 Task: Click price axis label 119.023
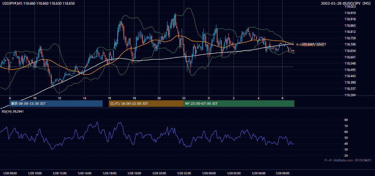(350, 6)
